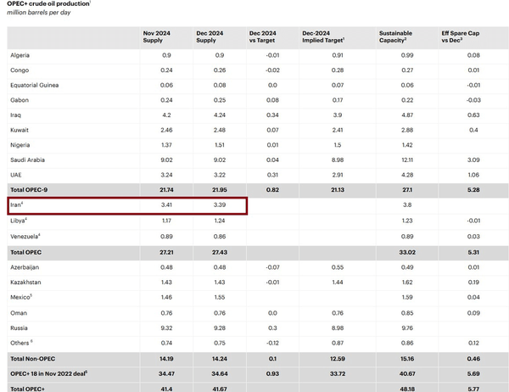Select Saudi Arabia's sustainable capacity 12.11
The image size is (509, 392).
click(x=407, y=160)
